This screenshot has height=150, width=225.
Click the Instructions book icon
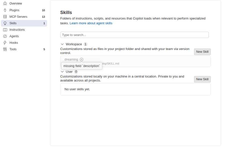(x=5, y=30)
